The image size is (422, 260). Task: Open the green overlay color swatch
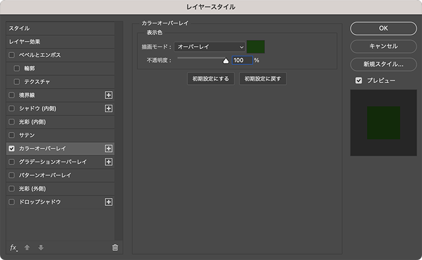click(255, 47)
